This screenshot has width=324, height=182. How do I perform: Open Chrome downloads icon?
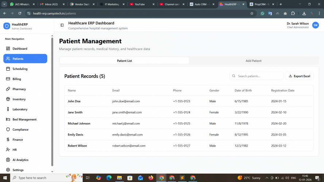304,13
